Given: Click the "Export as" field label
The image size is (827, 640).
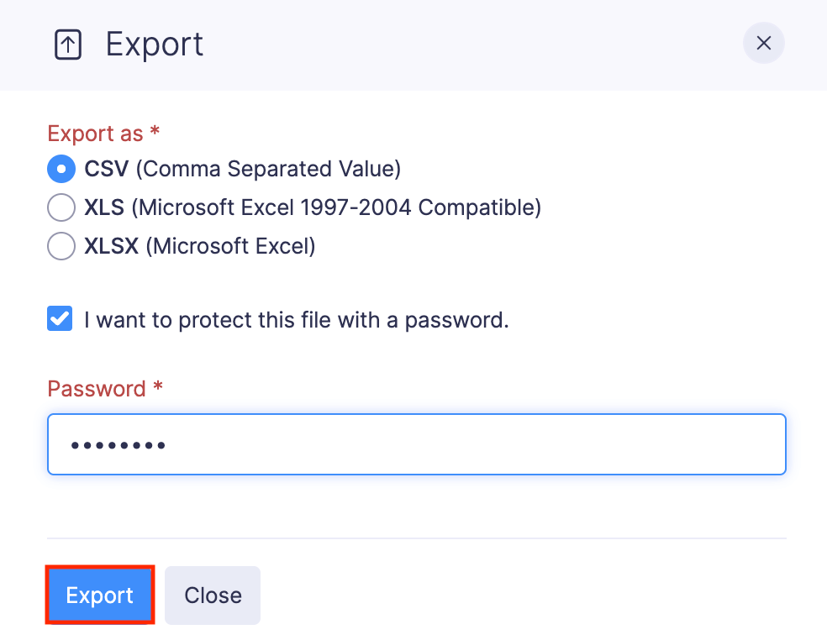Looking at the screenshot, I should point(96,134).
